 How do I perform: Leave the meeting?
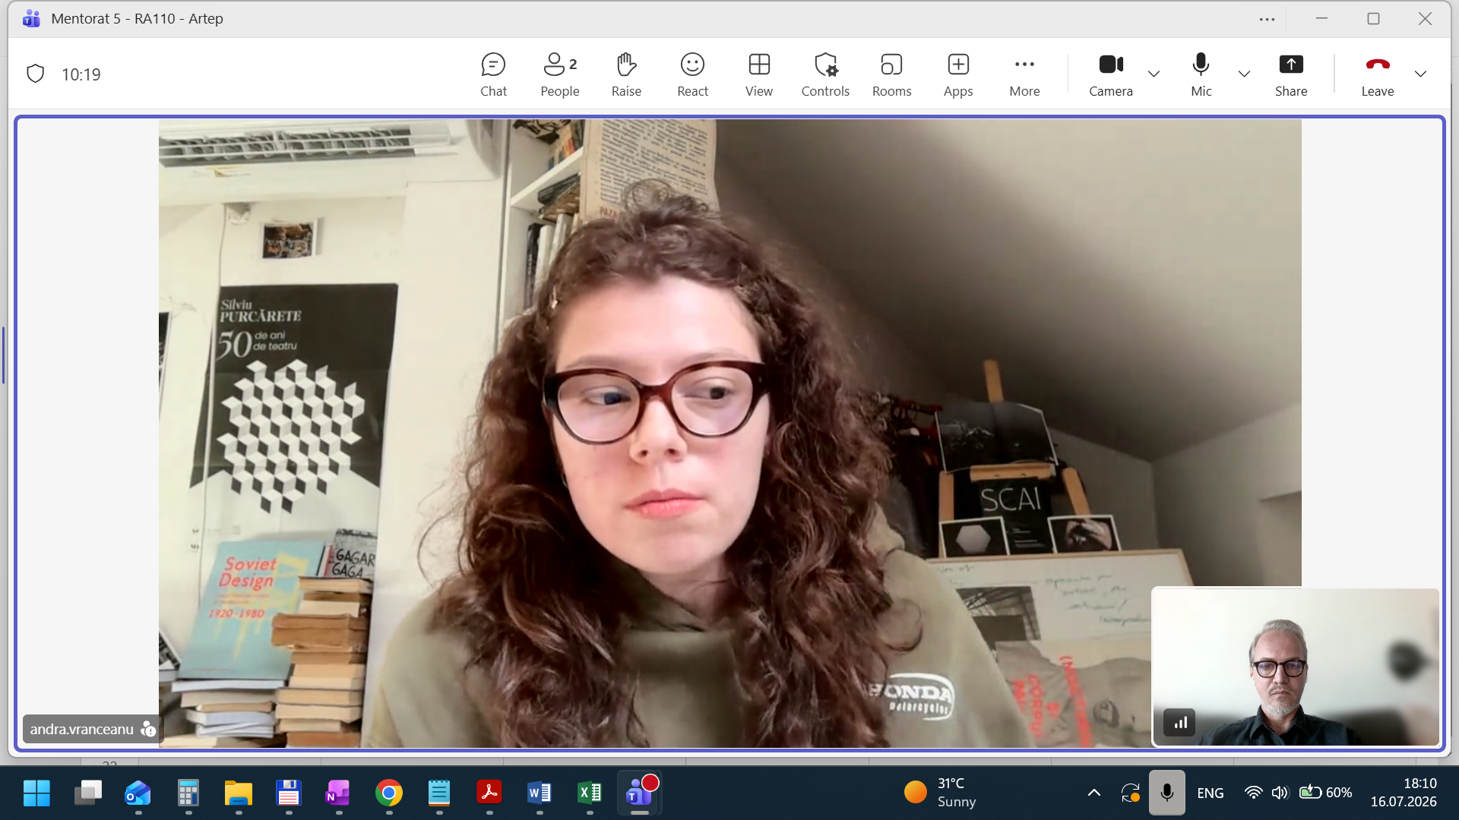tap(1377, 74)
